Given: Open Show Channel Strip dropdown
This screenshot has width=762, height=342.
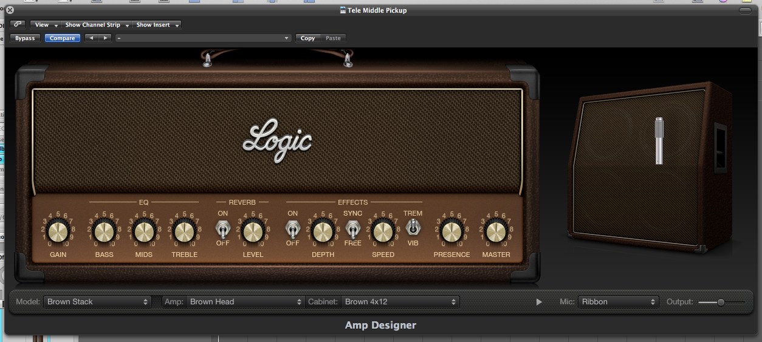Looking at the screenshot, I should click(x=97, y=25).
